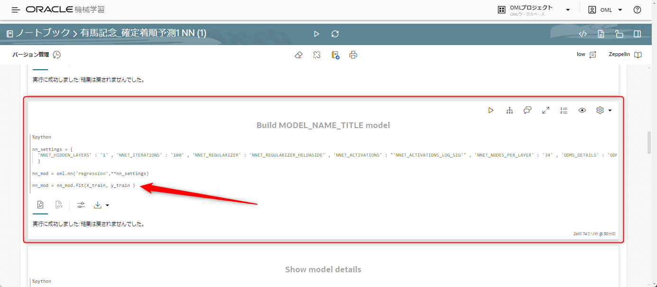
Task: Click the Zeppelin notebook type button
Action: tap(625, 55)
